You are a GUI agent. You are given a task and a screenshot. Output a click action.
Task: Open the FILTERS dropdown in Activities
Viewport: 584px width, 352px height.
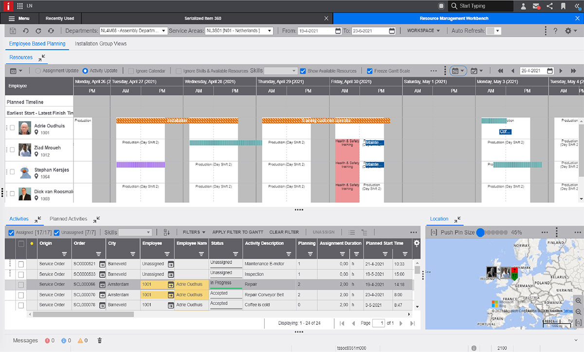[x=194, y=232]
